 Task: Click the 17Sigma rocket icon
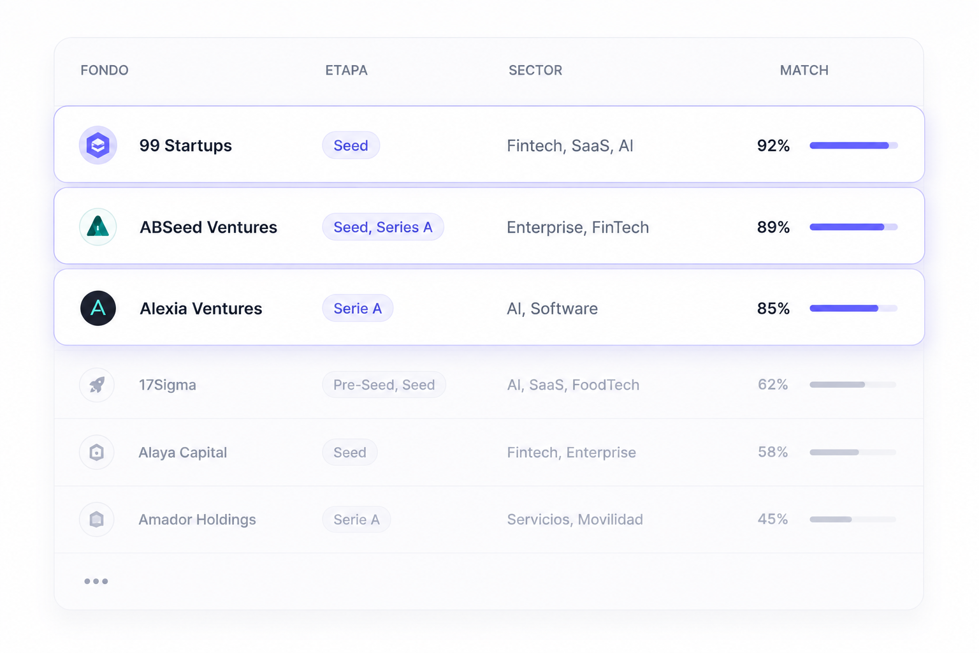(97, 385)
